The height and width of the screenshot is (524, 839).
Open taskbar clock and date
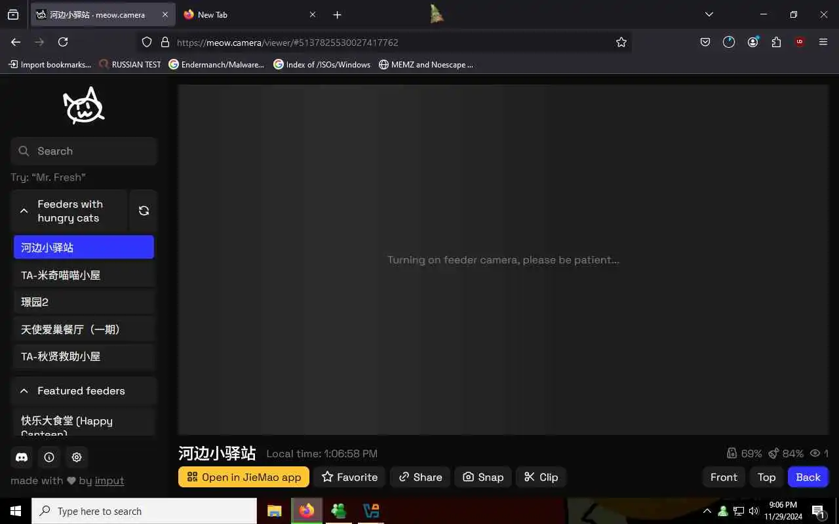click(x=783, y=511)
